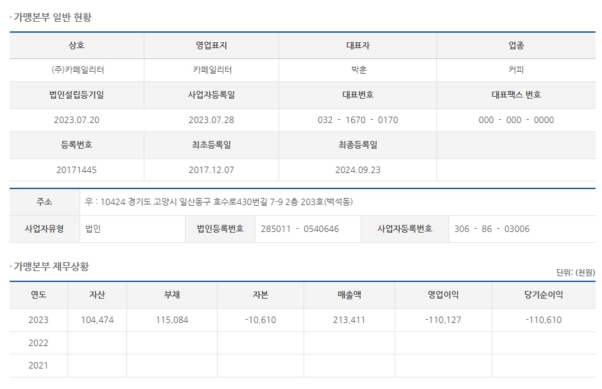Click the 영업이익 column header
Screen dimensions: 602x389
(x=443, y=295)
